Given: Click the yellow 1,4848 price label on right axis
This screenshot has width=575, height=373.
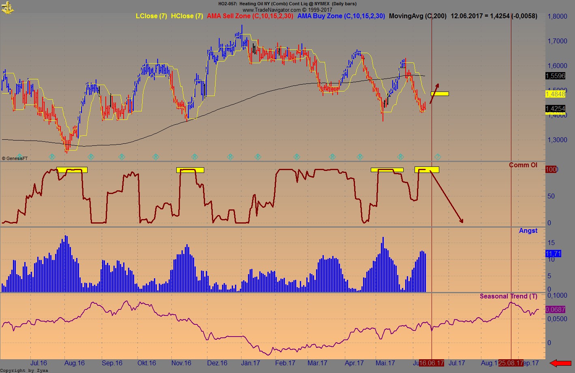Looking at the screenshot, I should click(x=555, y=94).
